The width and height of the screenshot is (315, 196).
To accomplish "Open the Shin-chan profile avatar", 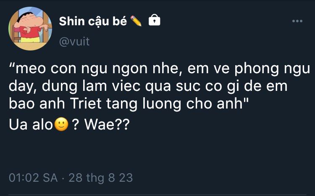I will tap(30, 28).
